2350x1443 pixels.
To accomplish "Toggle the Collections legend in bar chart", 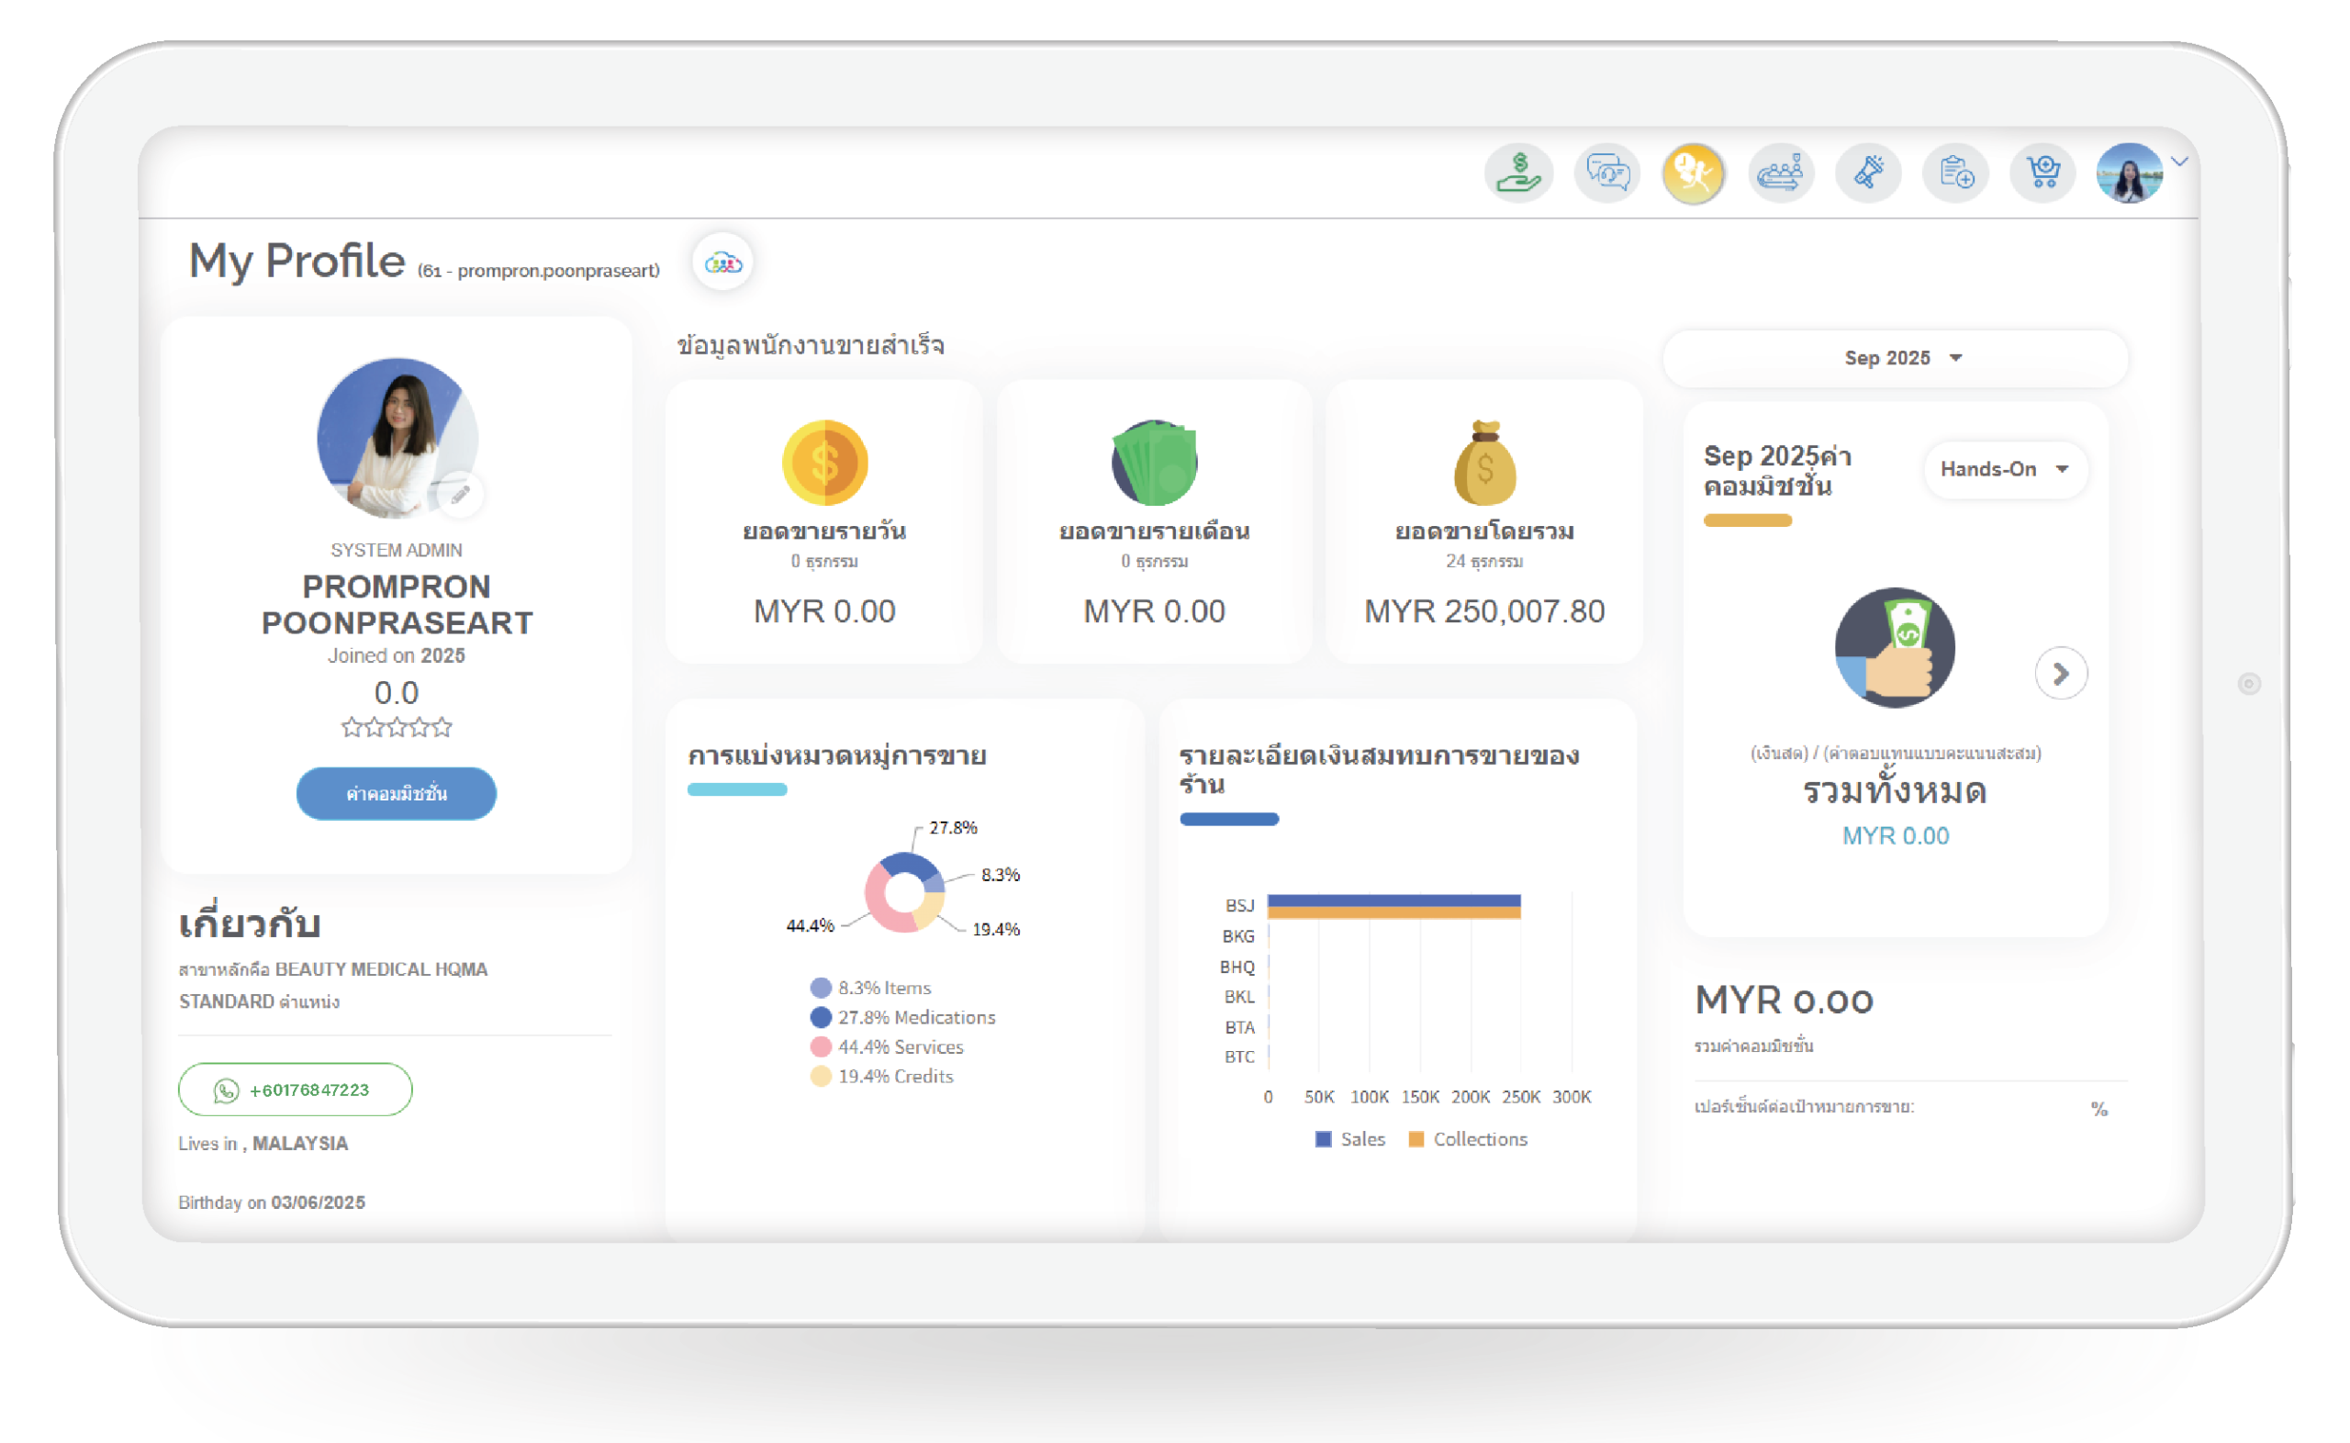I will coord(1468,1139).
